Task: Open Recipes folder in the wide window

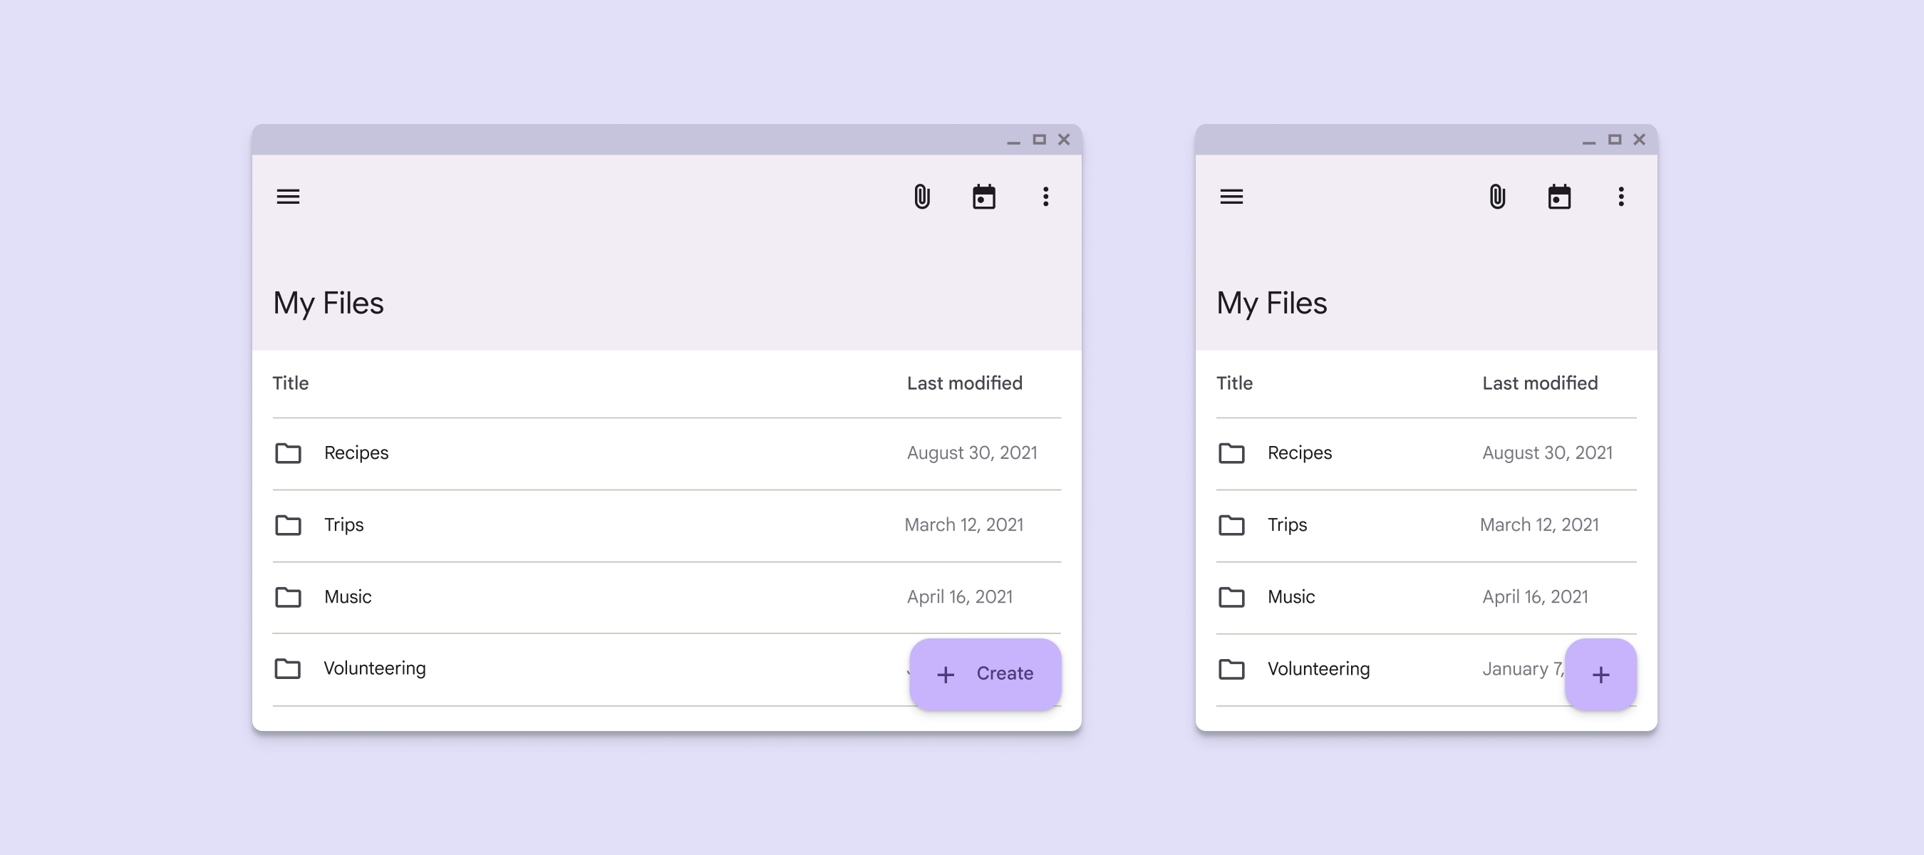Action: pyautogui.click(x=356, y=452)
